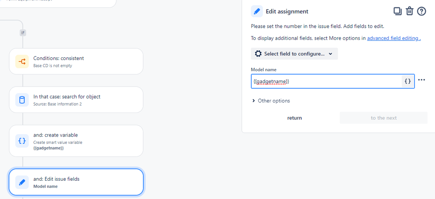The width and height of the screenshot is (435, 199).
Task: Click the smart value braces button
Action: 408,81
